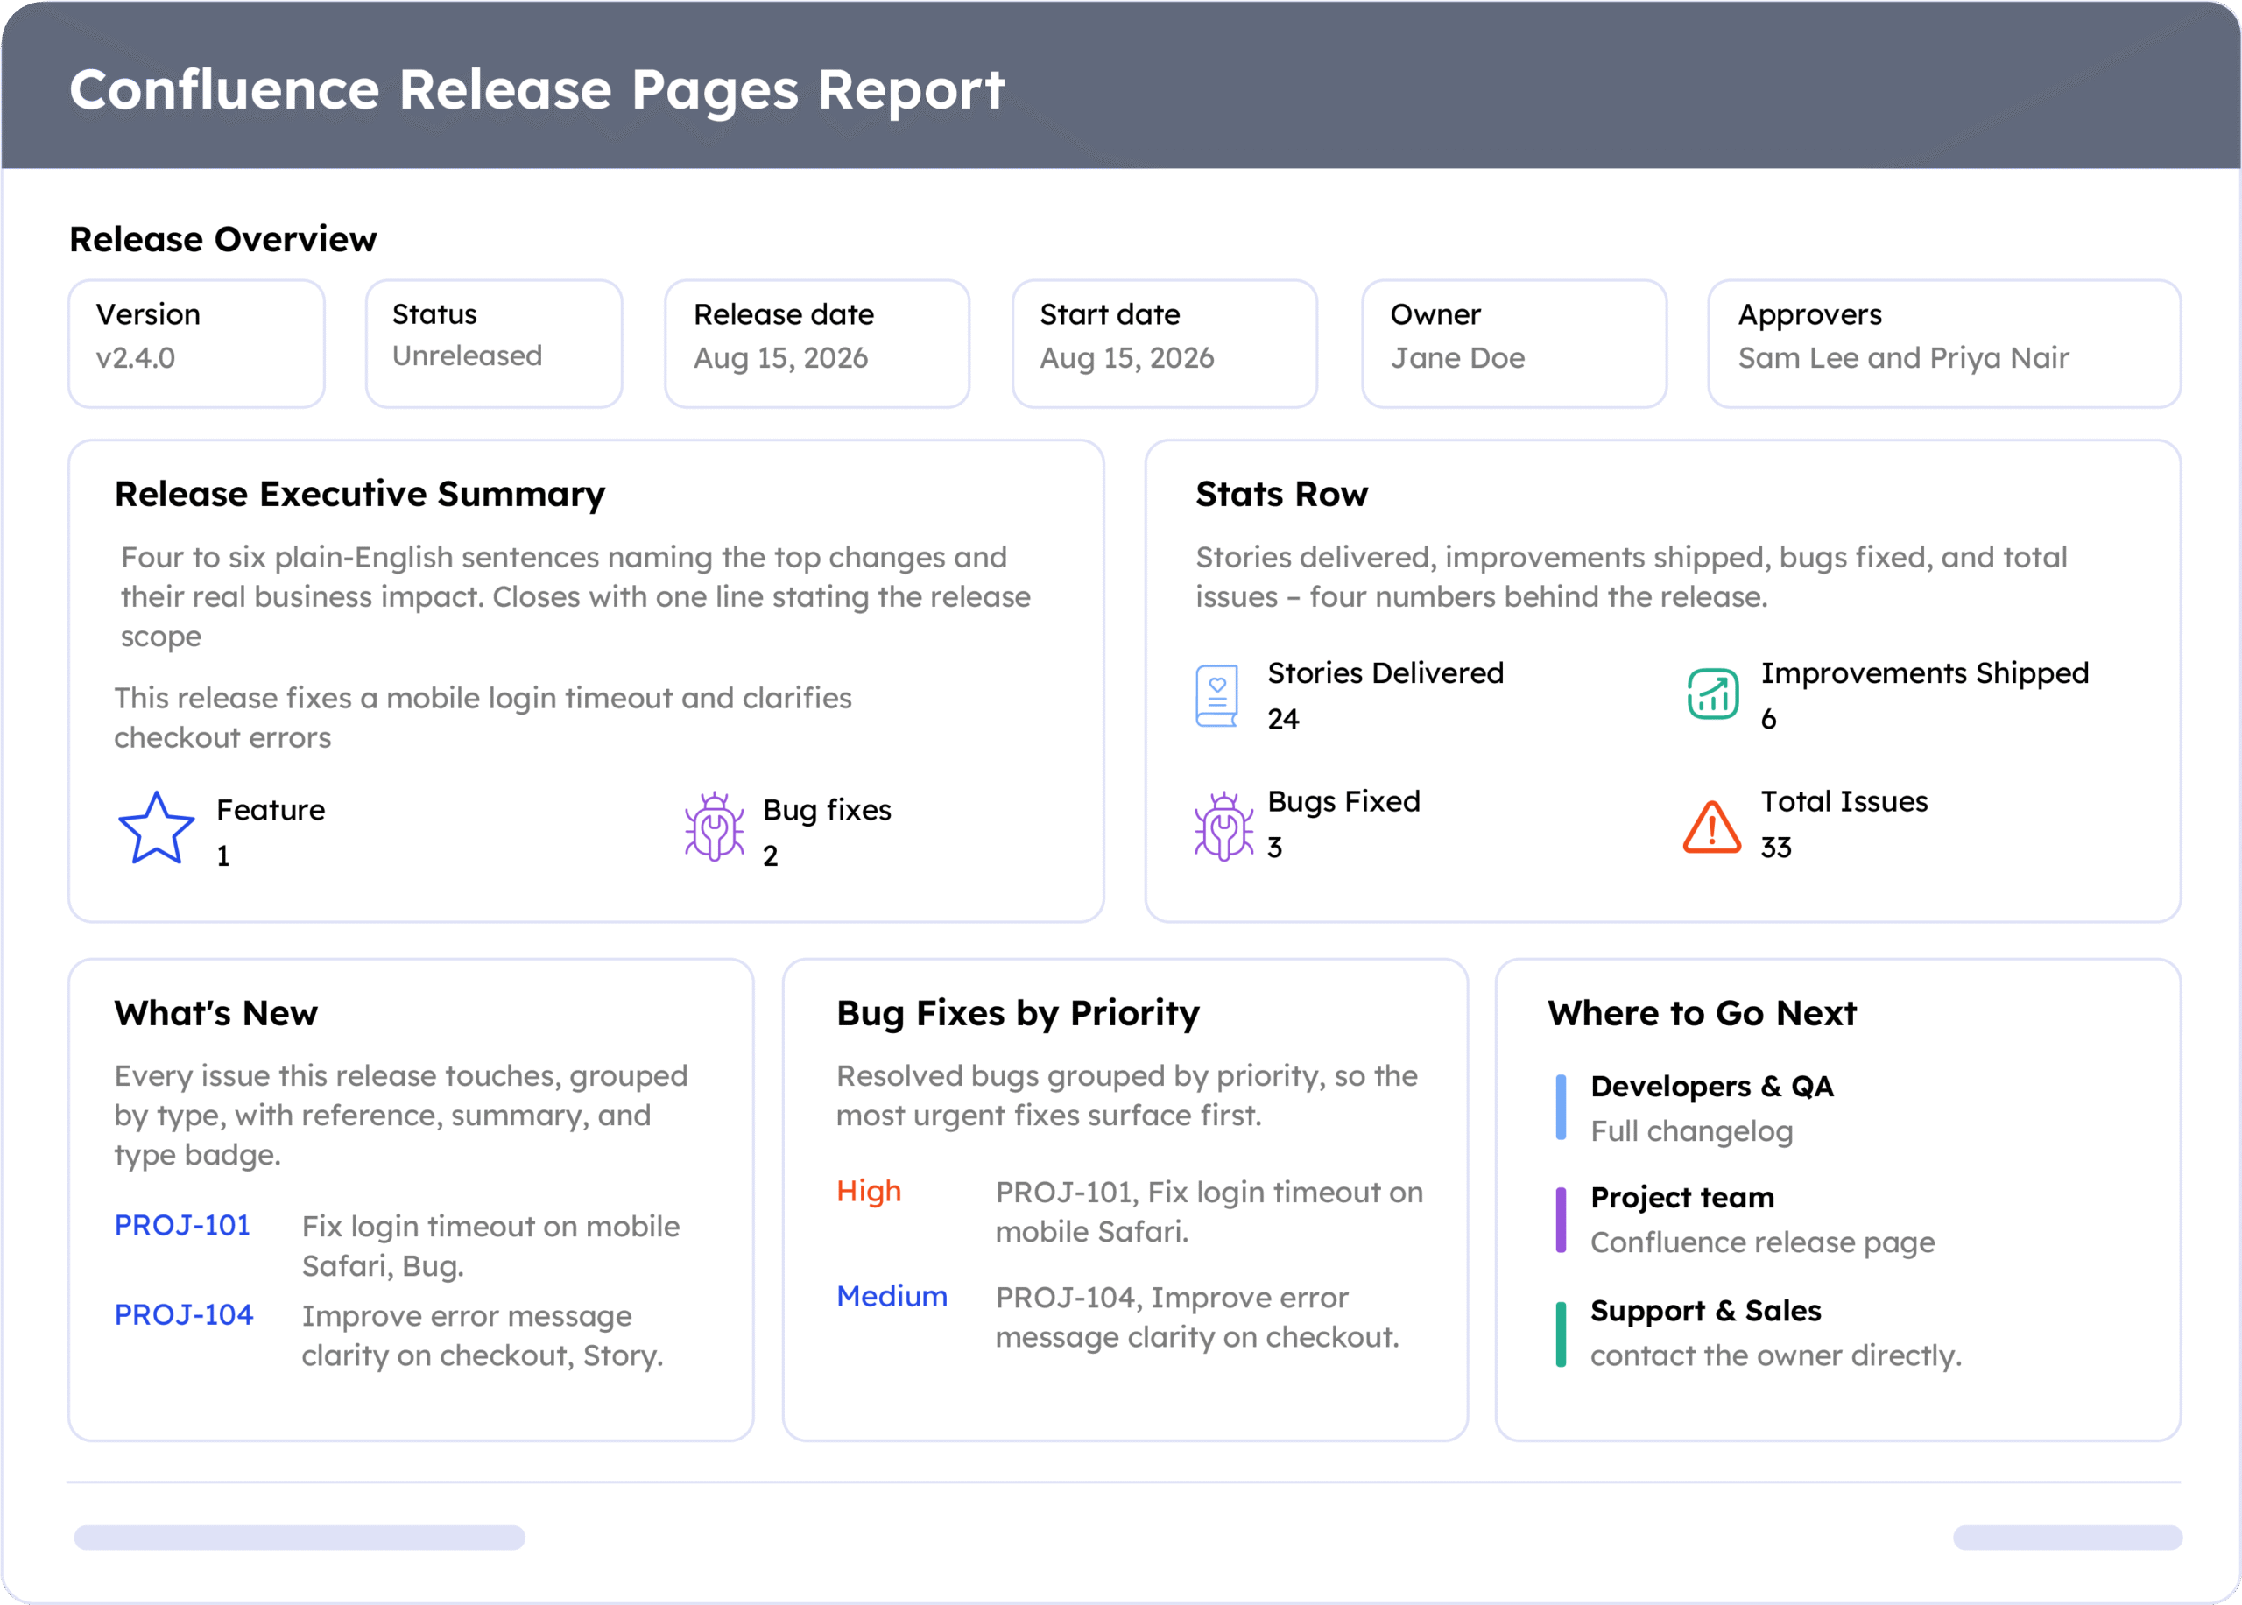Click the Stats Row heading
The width and height of the screenshot is (2242, 1605).
tap(1282, 494)
